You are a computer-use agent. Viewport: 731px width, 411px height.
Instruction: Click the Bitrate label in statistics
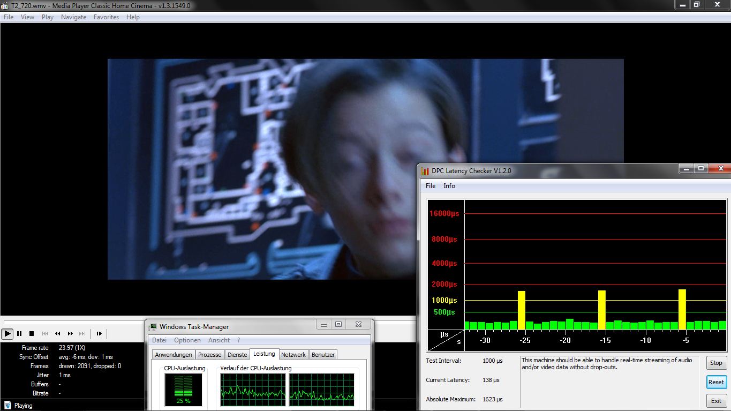pyautogui.click(x=40, y=393)
